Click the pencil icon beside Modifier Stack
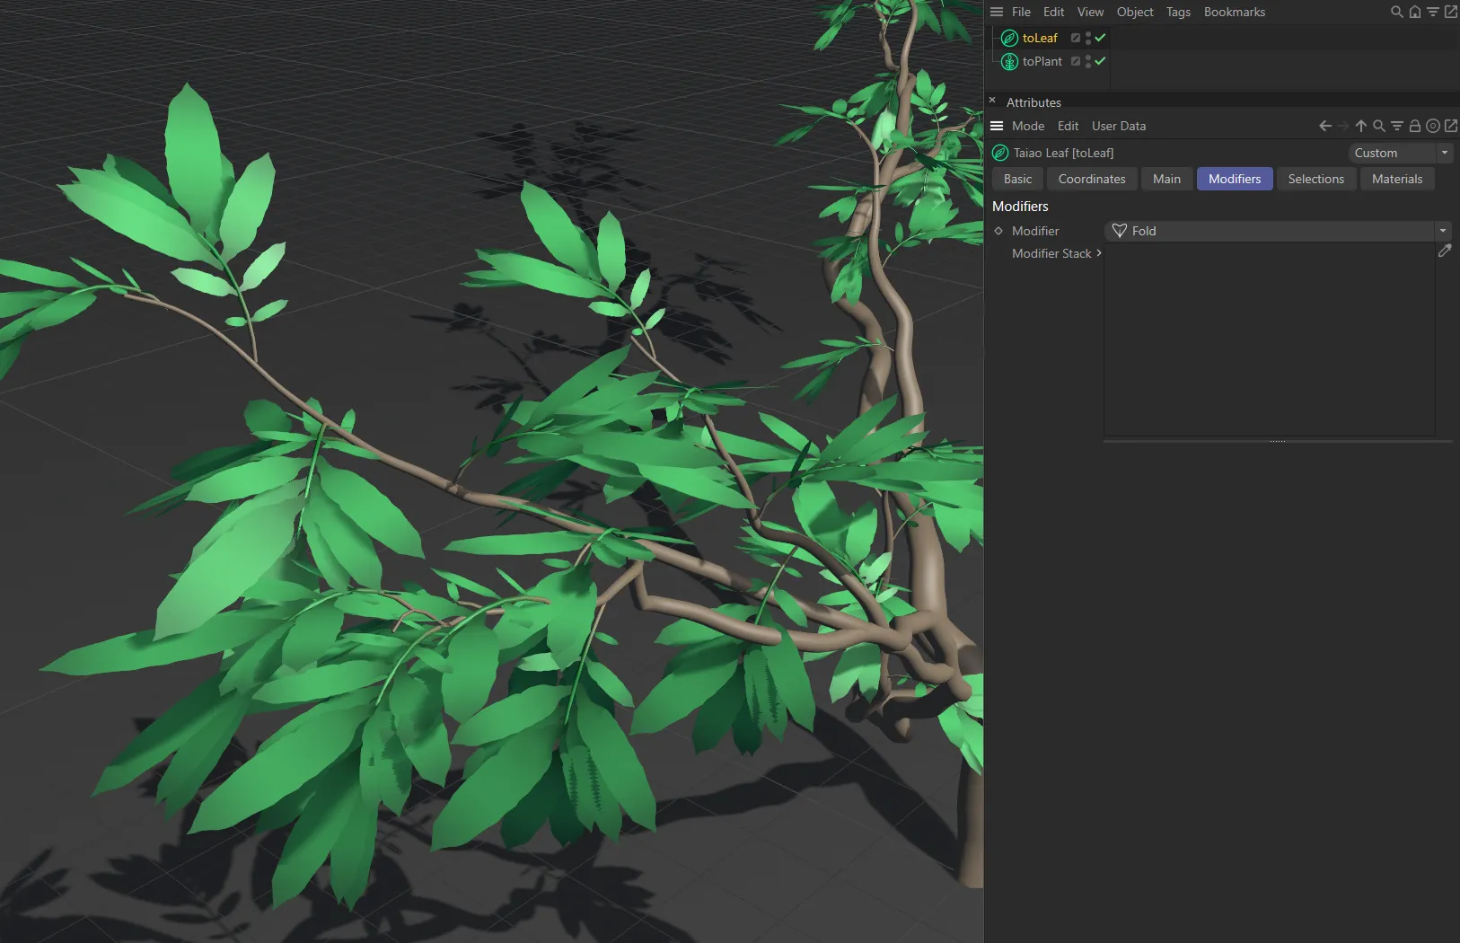This screenshot has height=943, width=1460. click(x=1445, y=251)
